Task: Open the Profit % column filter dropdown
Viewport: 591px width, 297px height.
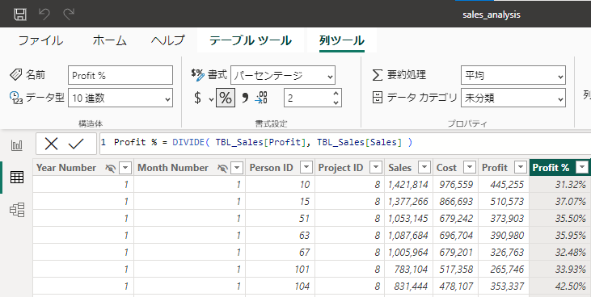Action: 582,168
